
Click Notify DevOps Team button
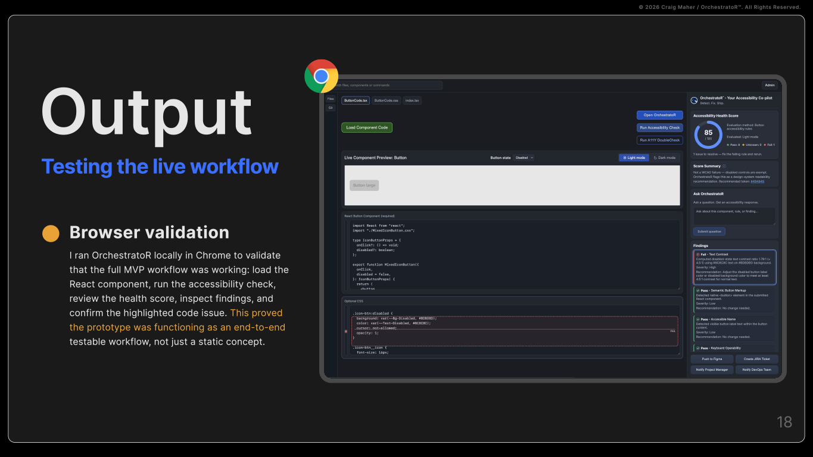tap(756, 370)
